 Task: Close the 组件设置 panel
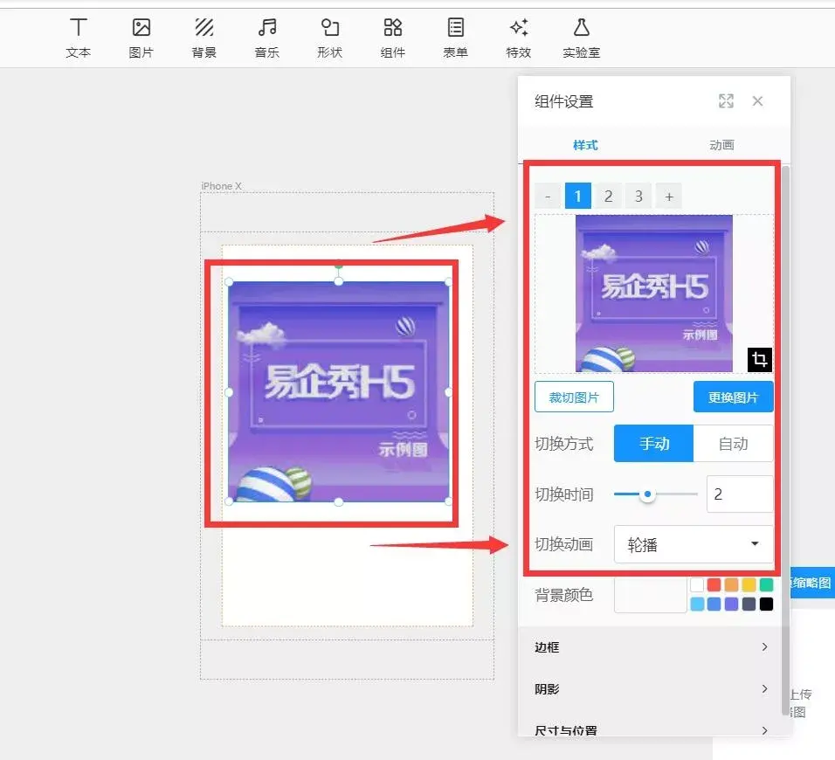[757, 101]
